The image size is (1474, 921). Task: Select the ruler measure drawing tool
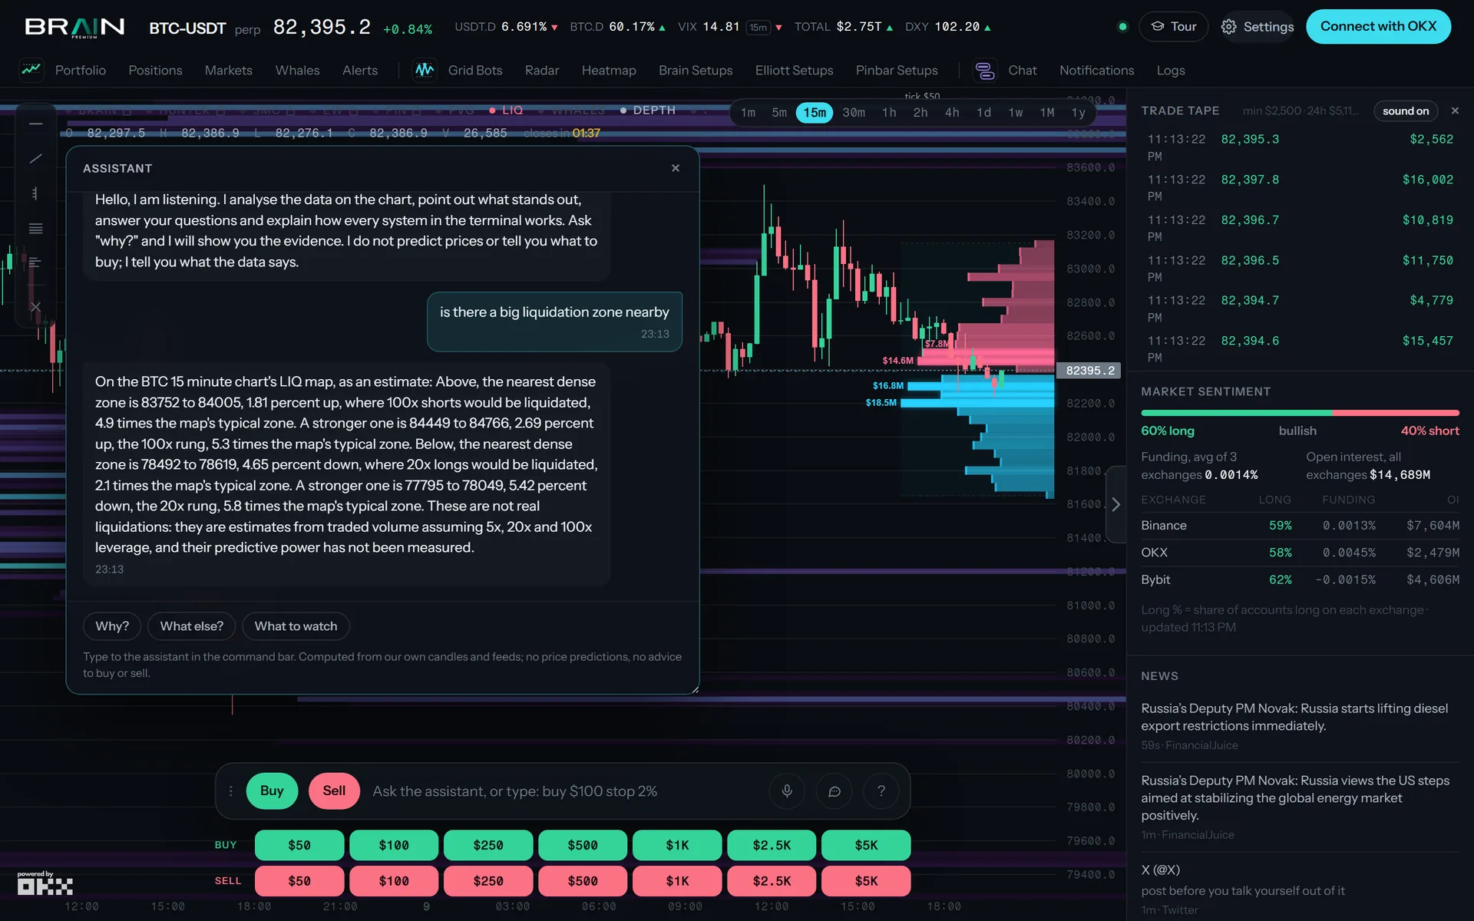(x=35, y=193)
